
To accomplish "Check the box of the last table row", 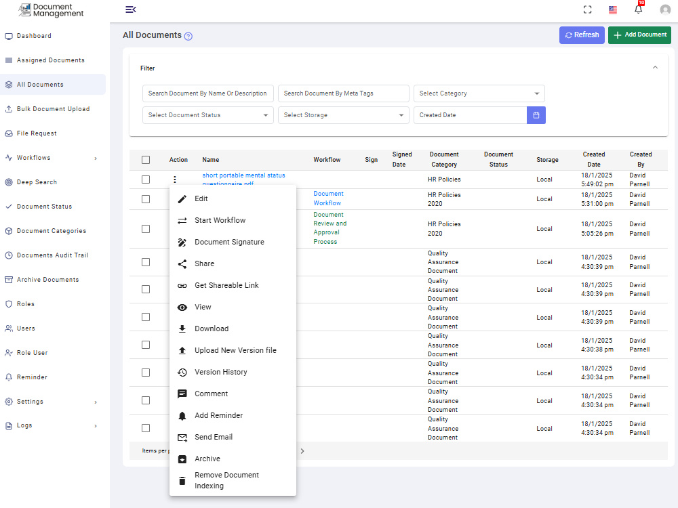I will (146, 428).
